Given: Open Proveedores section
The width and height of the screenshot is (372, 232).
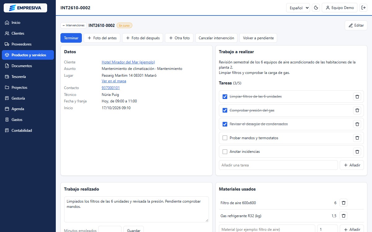Looking at the screenshot, I should tap(28, 44).
